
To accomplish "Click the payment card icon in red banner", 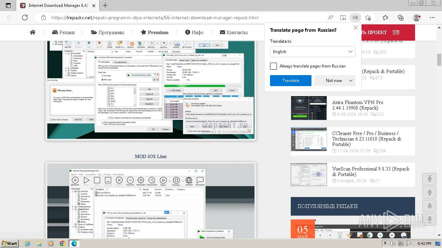I will click(396, 32).
